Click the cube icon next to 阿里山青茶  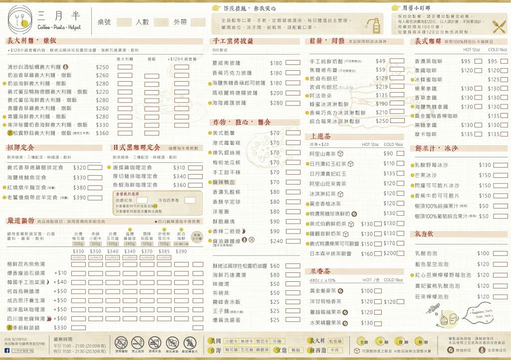click(x=340, y=153)
